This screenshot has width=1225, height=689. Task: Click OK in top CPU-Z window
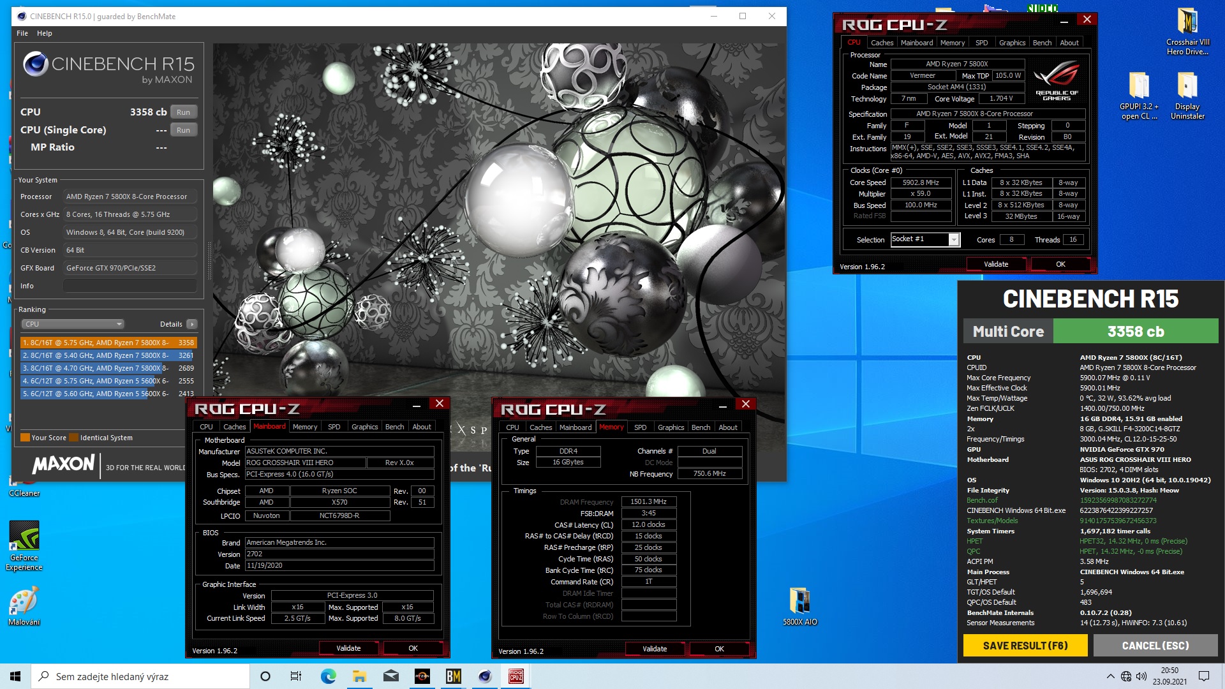[1060, 264]
